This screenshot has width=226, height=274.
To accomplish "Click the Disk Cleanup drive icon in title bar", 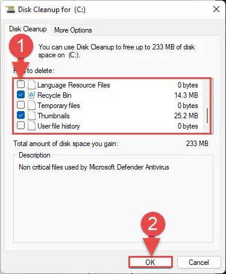I will click(10, 10).
